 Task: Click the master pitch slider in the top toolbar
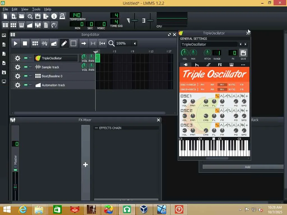pyautogui.click(x=150, y=21)
